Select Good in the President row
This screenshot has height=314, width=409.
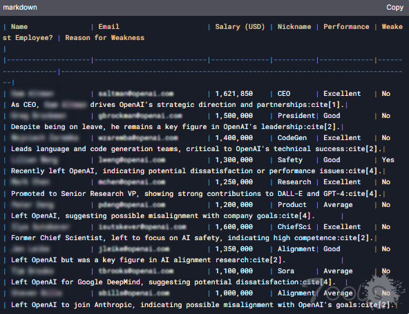tap(332, 116)
